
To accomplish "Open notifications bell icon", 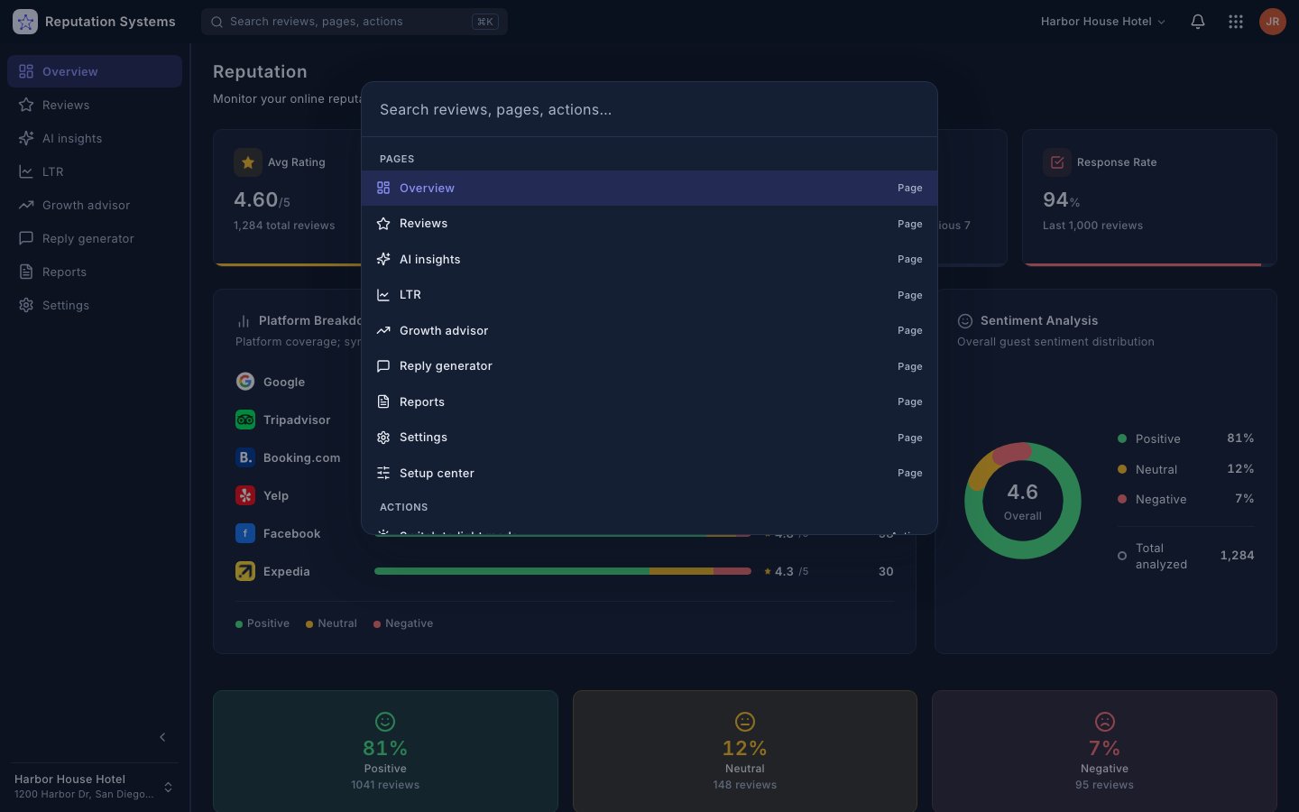I will pos(1198,22).
